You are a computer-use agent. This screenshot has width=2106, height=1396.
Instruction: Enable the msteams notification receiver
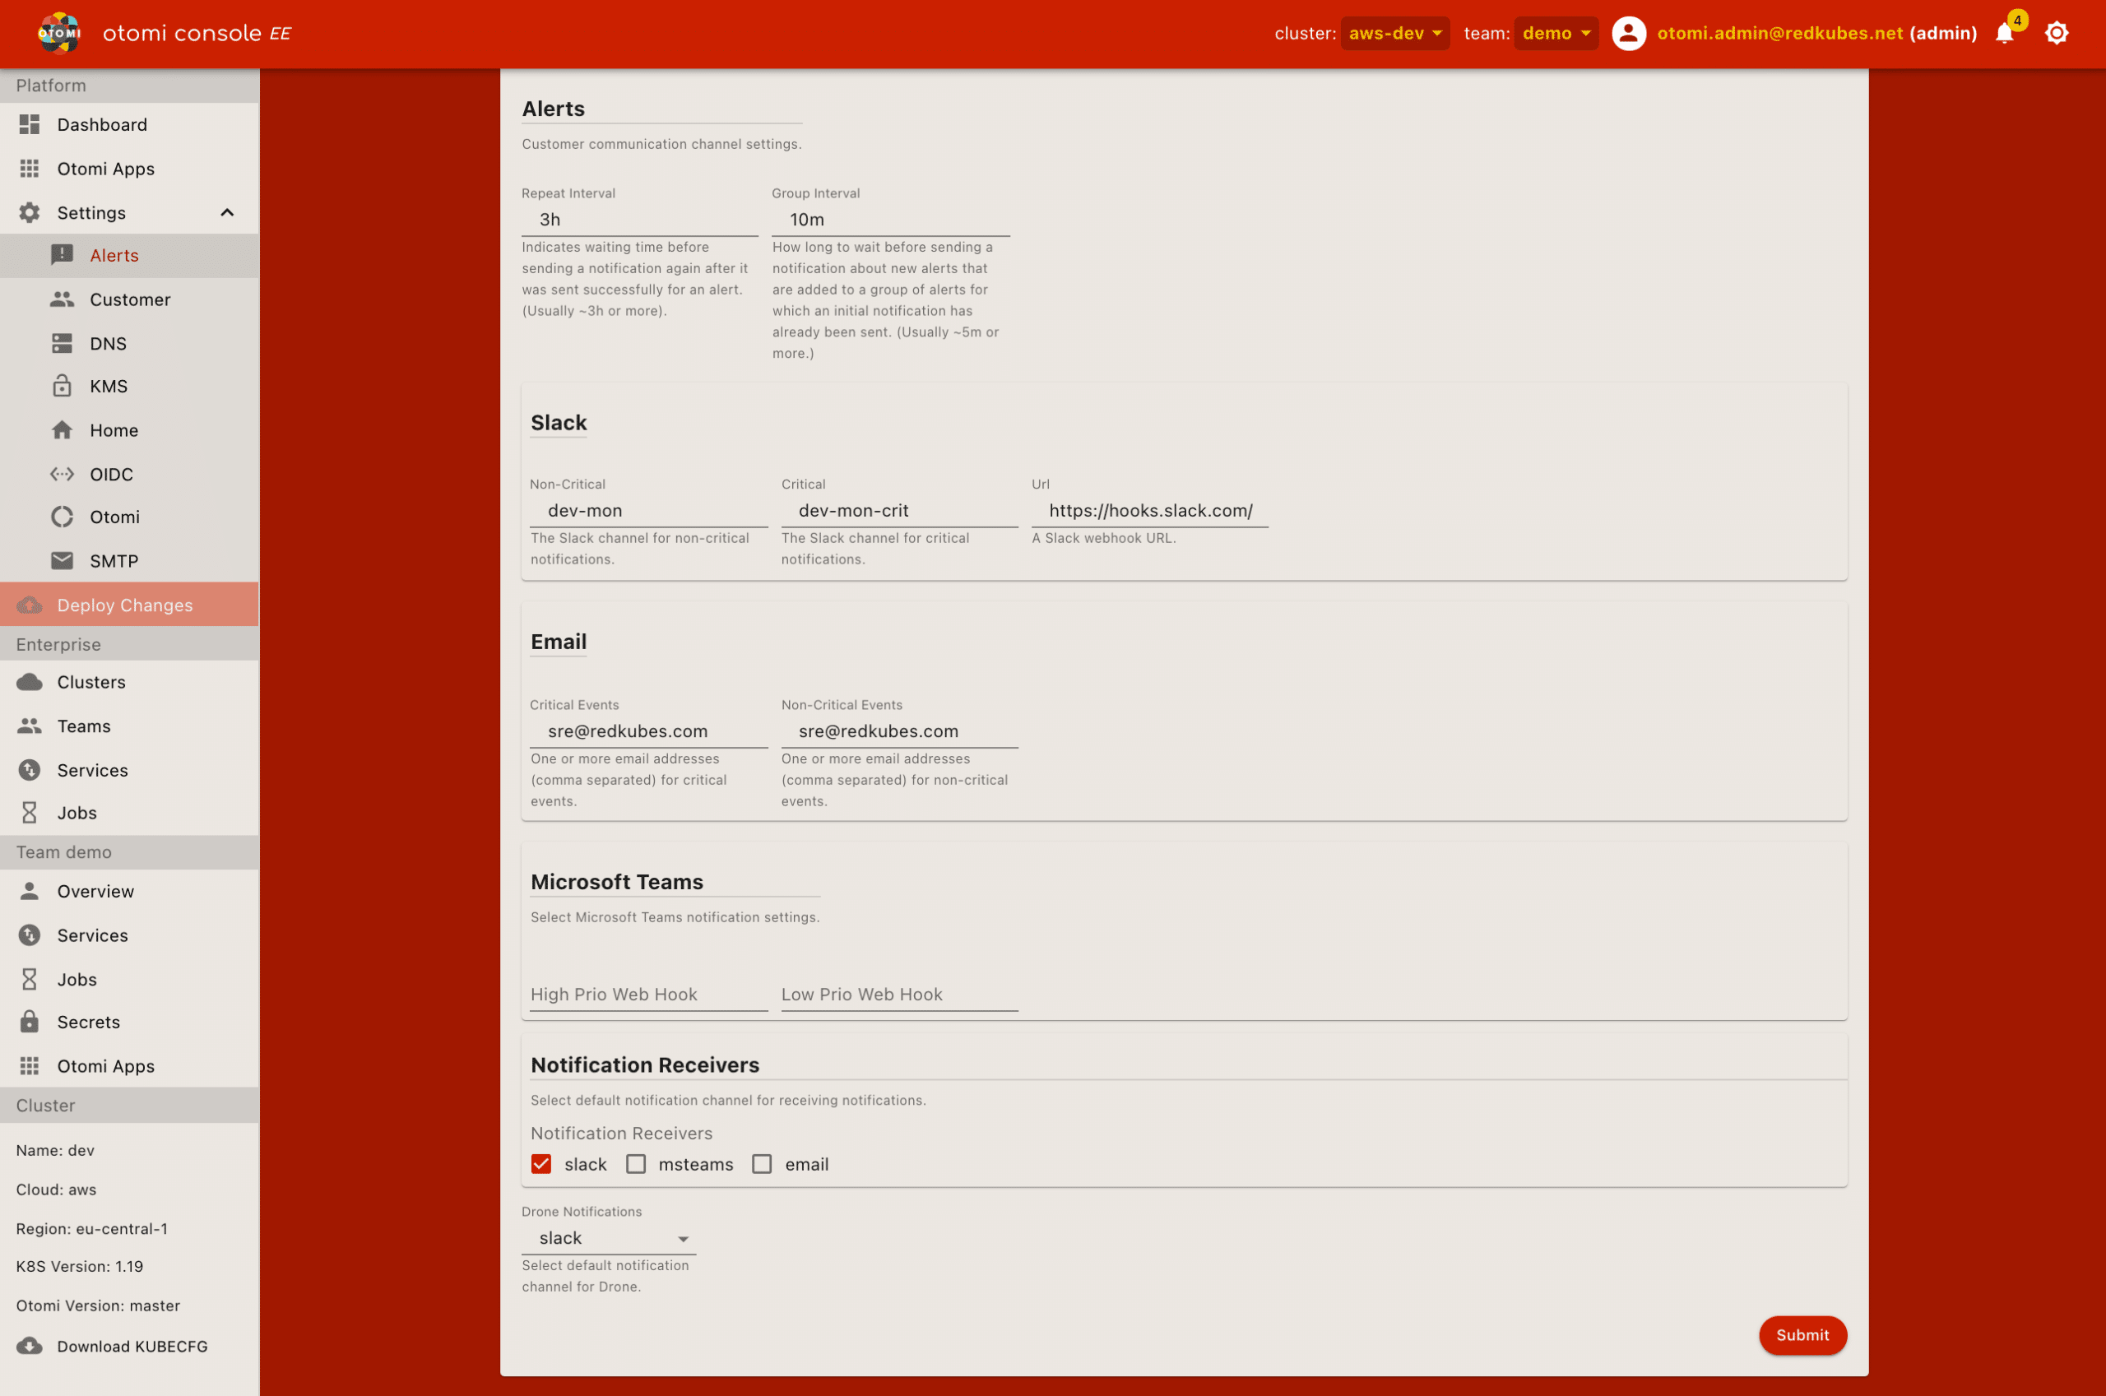coord(636,1164)
